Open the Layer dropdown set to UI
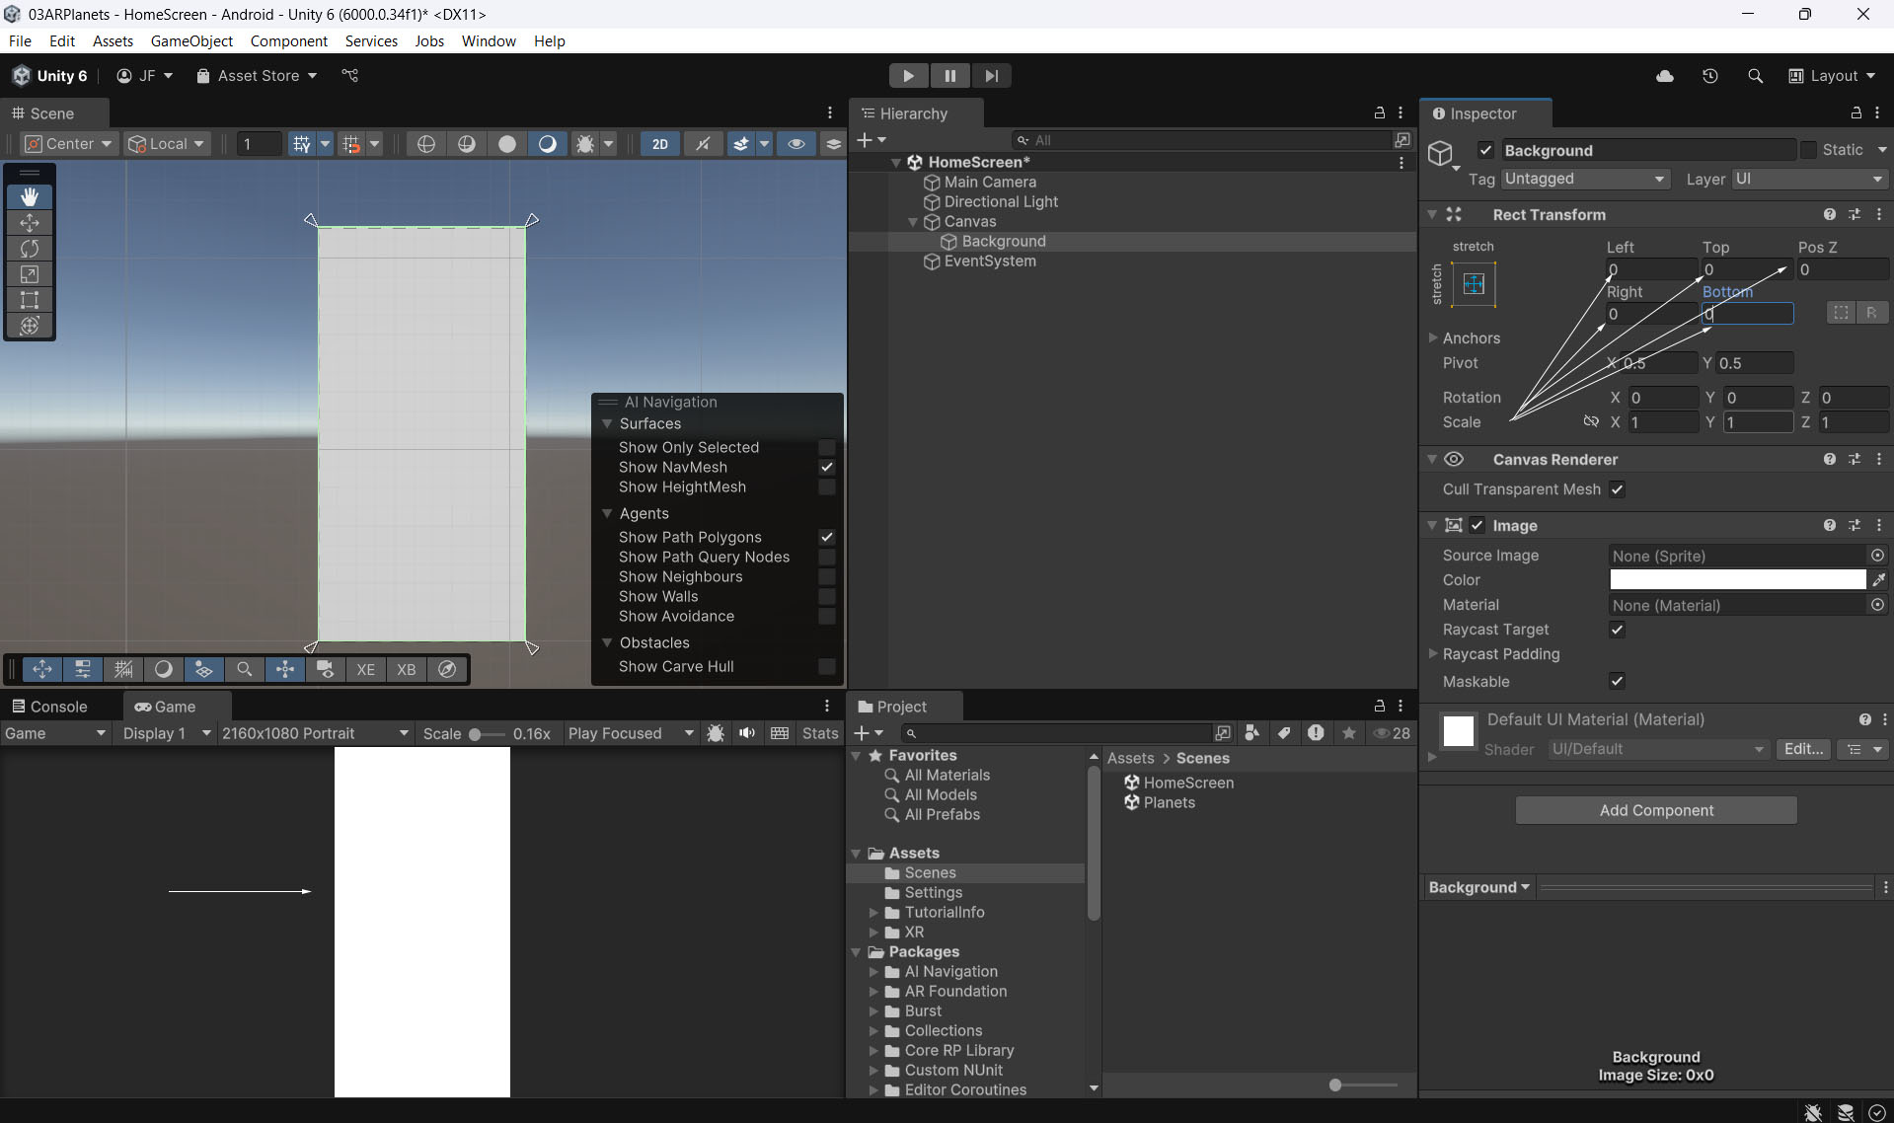 [x=1808, y=179]
